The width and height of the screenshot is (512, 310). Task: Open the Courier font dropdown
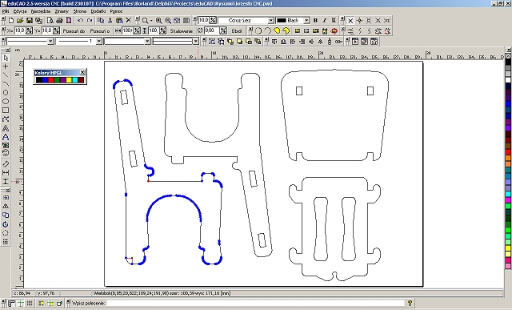[x=271, y=21]
